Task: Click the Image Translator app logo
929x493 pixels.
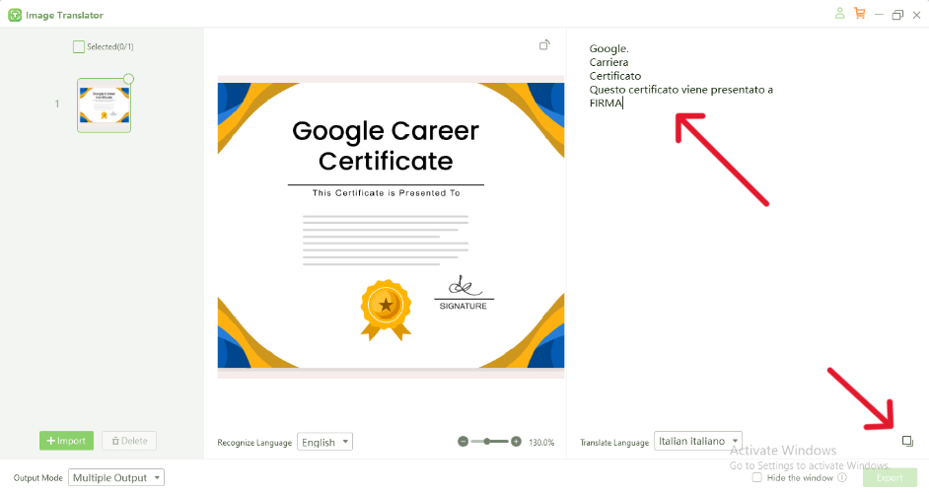Action: click(15, 15)
